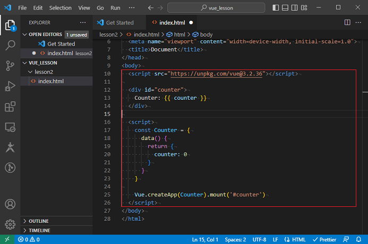Click unsaved dot on index.html tab
Screen dimensions: 368x244
[x=191, y=23]
